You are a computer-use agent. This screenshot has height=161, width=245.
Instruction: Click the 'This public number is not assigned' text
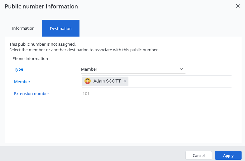(42, 44)
